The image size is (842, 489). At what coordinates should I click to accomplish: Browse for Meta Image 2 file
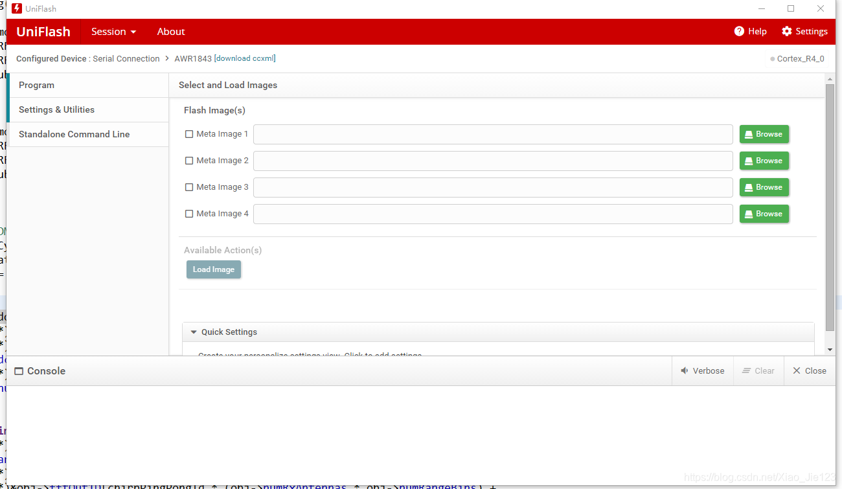764,161
